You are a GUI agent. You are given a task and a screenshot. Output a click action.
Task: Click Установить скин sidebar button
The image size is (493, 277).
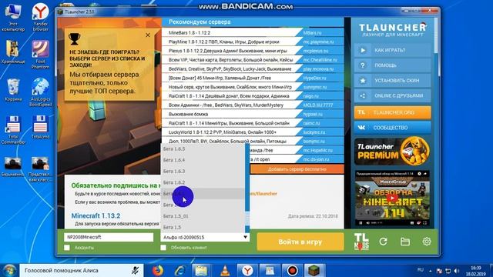coord(392,81)
